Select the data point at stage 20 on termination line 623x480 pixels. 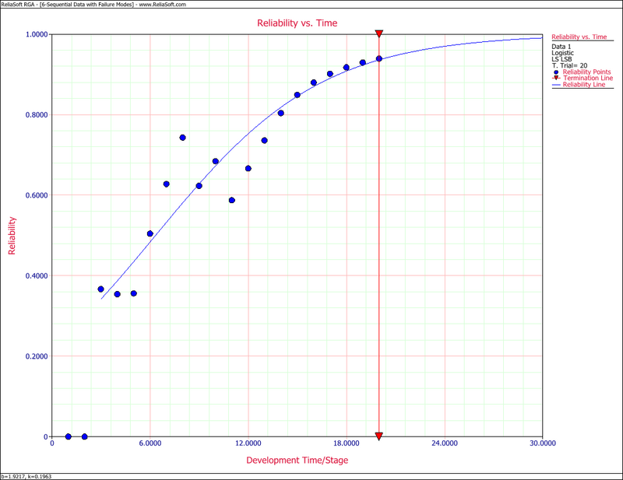379,59
